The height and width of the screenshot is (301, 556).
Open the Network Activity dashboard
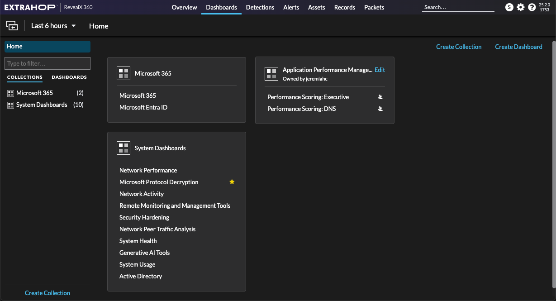pos(142,194)
